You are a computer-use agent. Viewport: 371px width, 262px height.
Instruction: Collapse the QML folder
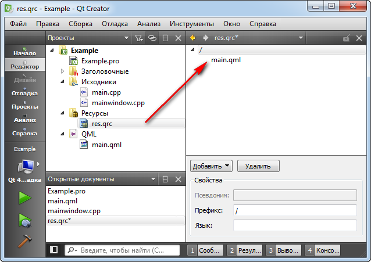tap(62, 134)
